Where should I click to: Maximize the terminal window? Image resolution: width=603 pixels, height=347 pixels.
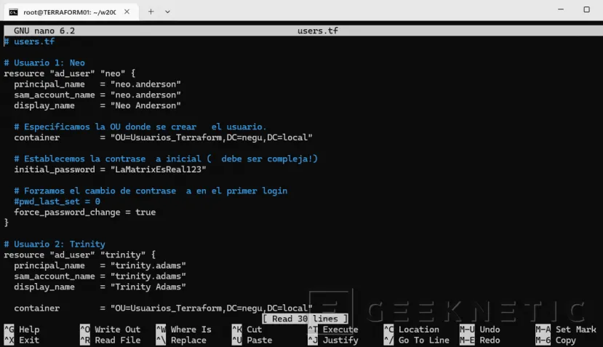586,9
